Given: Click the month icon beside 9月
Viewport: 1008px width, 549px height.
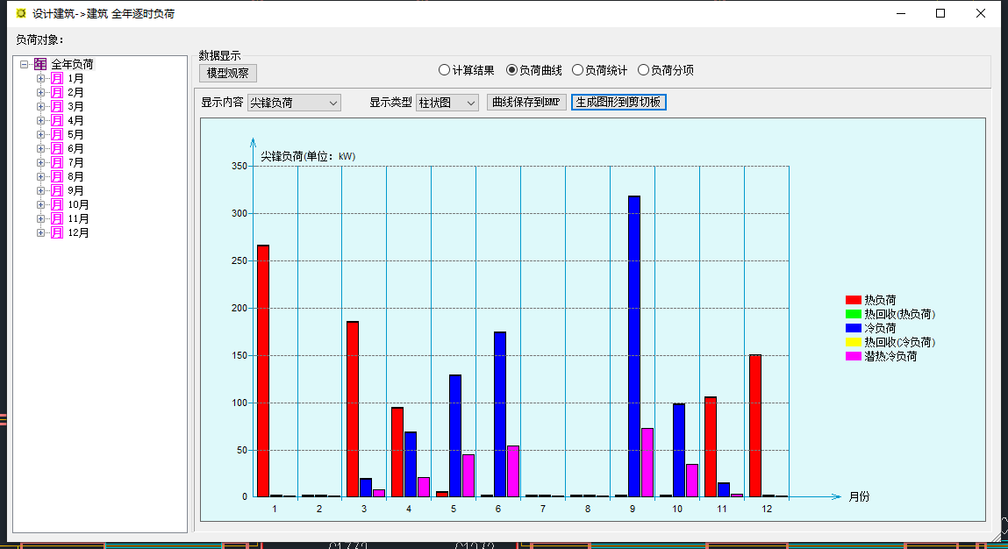Looking at the screenshot, I should pyautogui.click(x=56, y=190).
